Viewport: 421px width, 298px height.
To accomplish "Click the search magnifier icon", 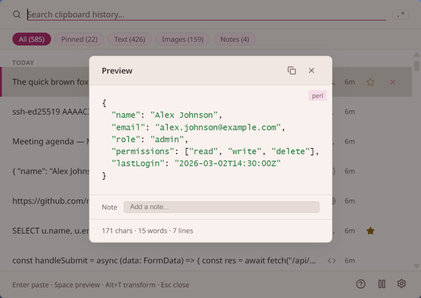I will coord(17,15).
